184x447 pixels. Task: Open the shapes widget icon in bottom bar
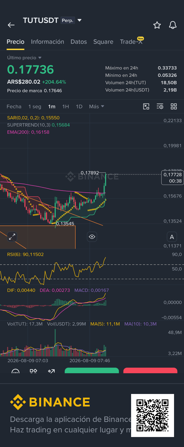33,371
